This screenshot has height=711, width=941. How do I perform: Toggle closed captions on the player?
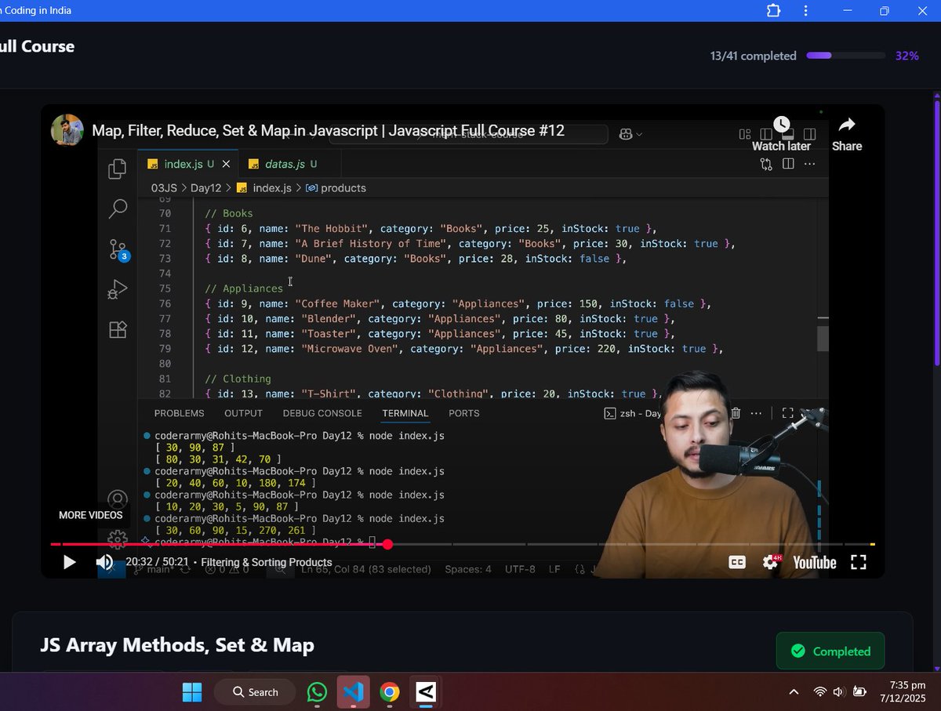(x=736, y=562)
